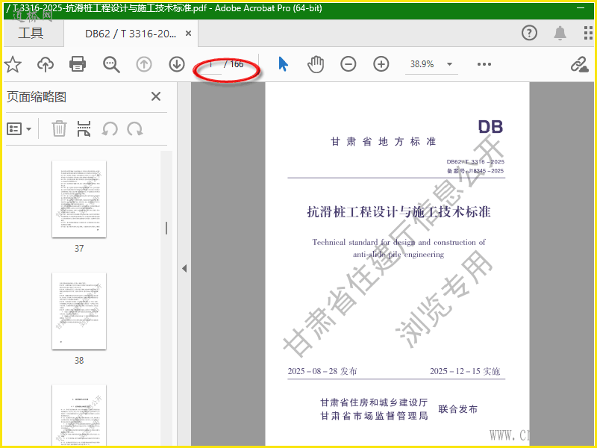Click the English title 'Technical standard for design'
The image size is (597, 448).
click(398, 242)
